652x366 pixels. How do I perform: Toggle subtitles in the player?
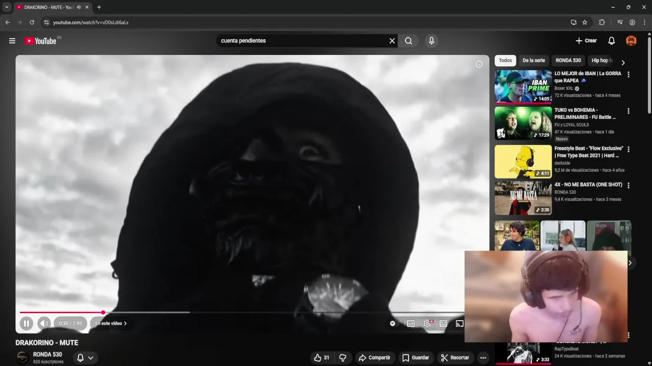(x=411, y=323)
